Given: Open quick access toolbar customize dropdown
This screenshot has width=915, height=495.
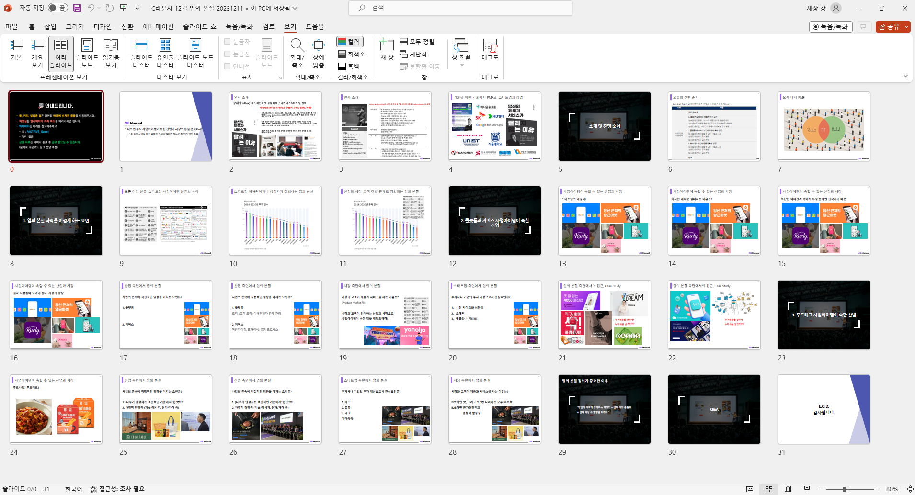Looking at the screenshot, I should [137, 8].
